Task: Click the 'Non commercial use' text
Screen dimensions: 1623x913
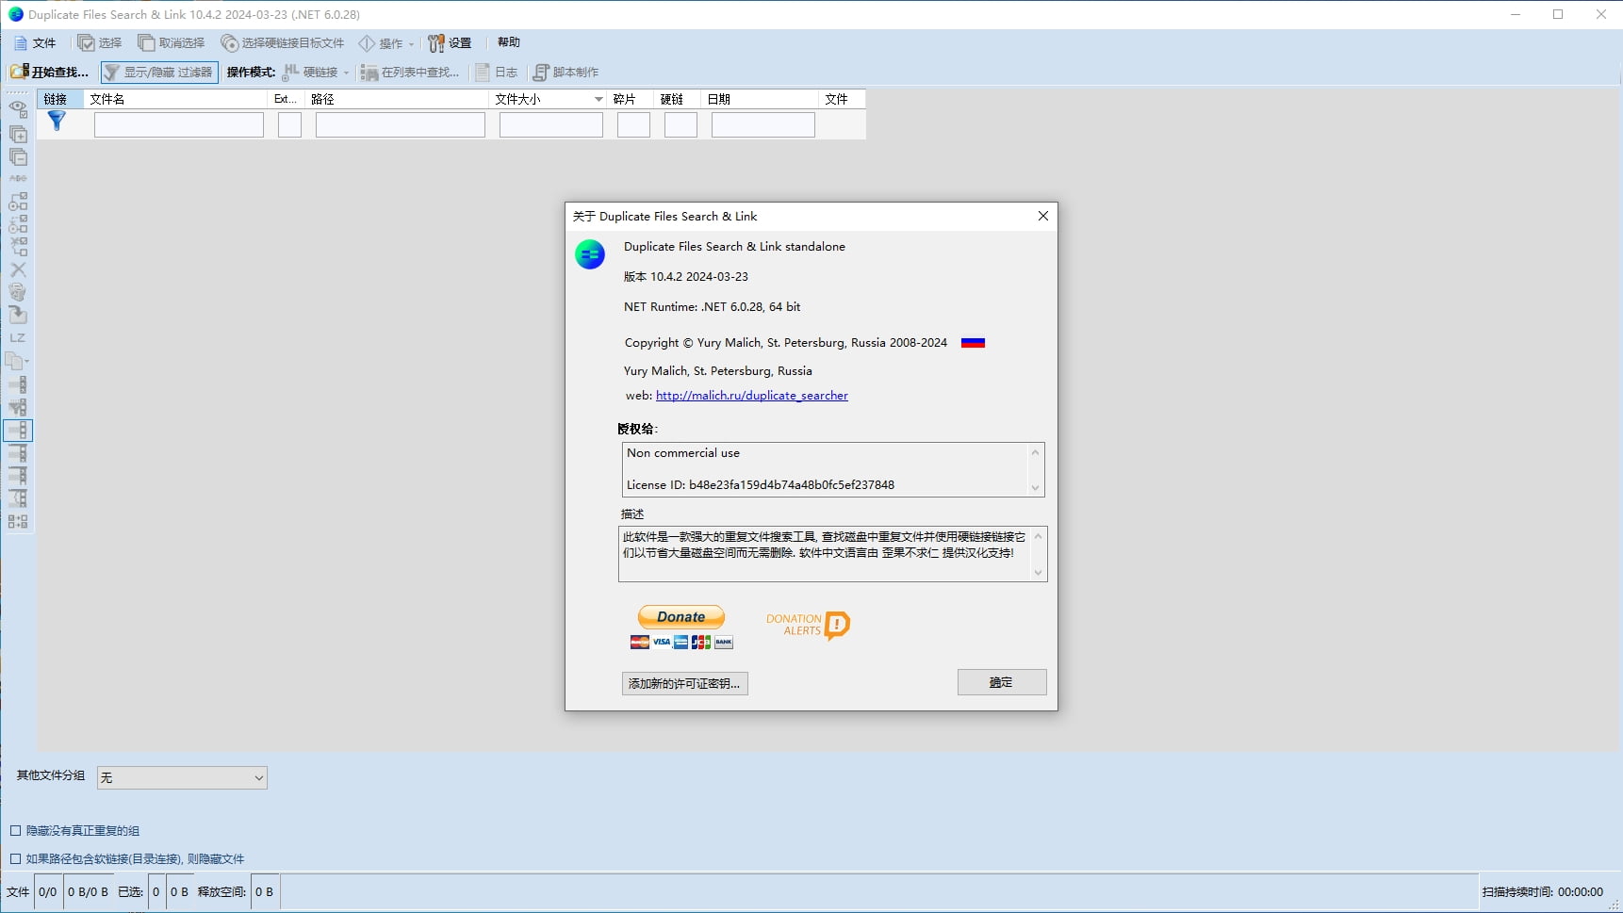Action: (x=683, y=453)
